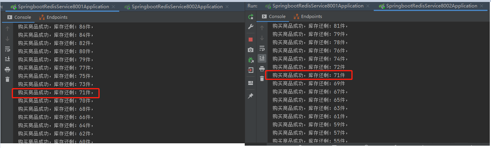Click the log line ending with 80件
Viewport: 491px width, 148px height.
pos(56,52)
